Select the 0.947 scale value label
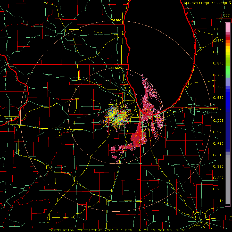 (x=218, y=40)
